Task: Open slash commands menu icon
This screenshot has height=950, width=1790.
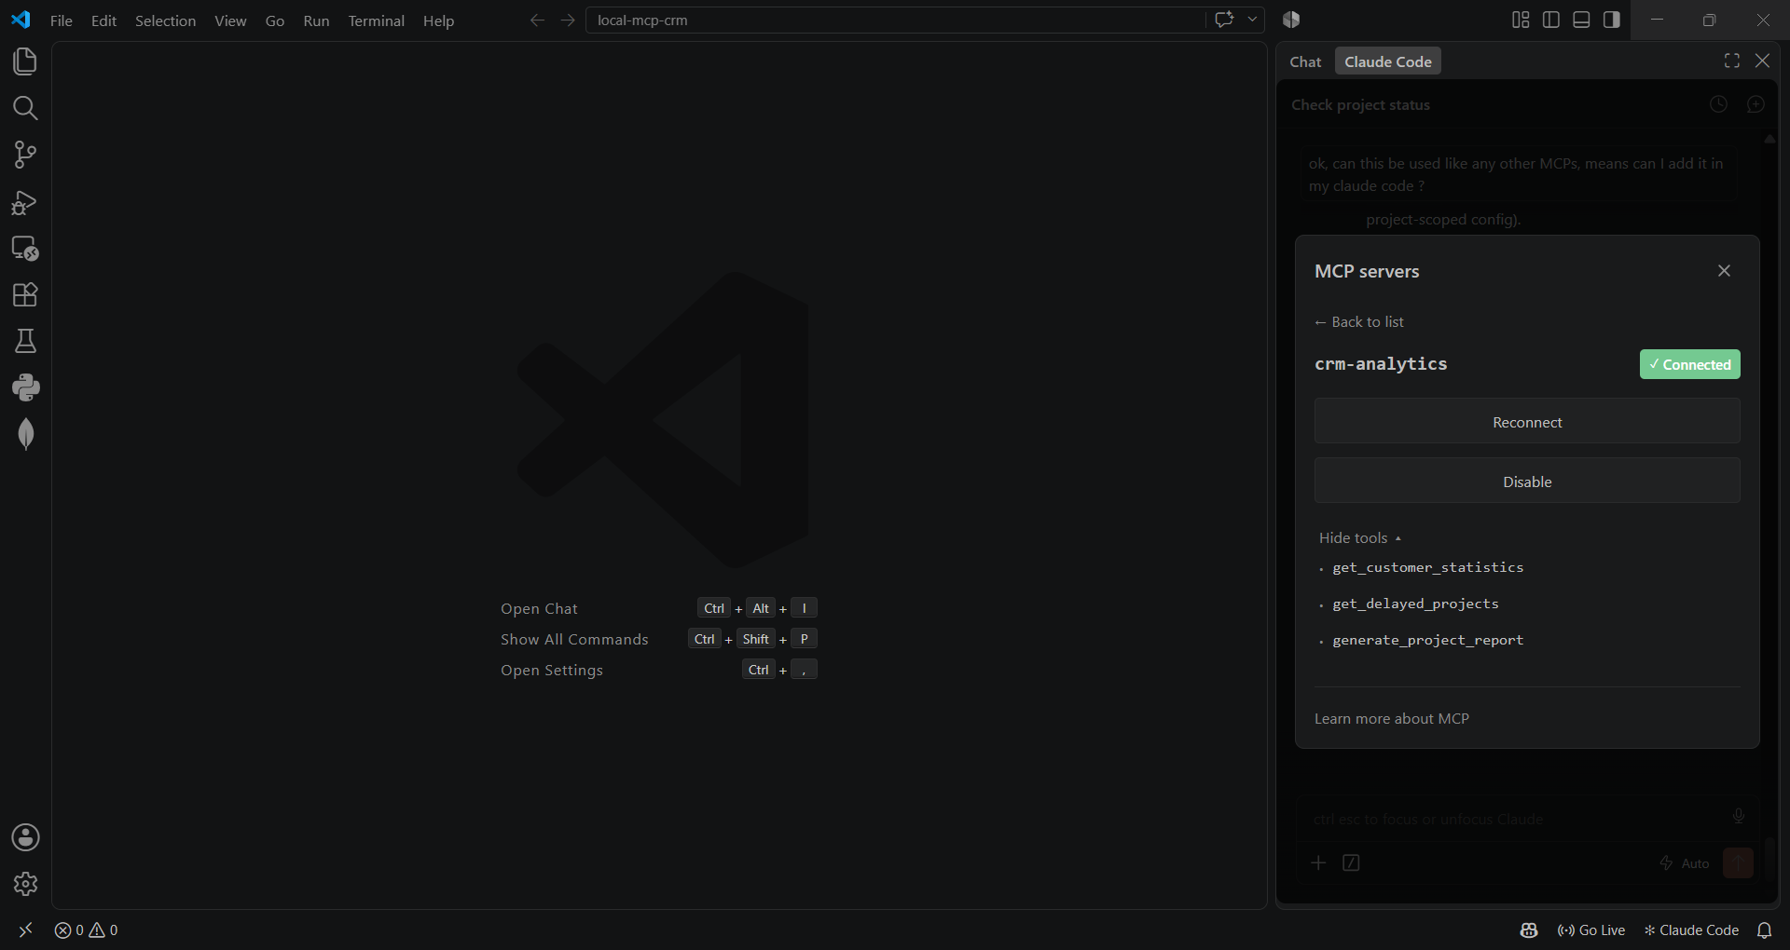Action: pos(1351,862)
